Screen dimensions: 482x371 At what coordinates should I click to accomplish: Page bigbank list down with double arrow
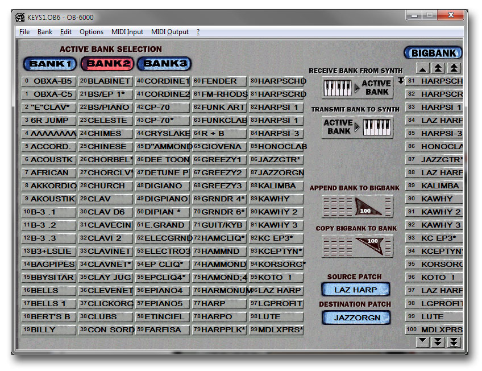click(x=438, y=342)
